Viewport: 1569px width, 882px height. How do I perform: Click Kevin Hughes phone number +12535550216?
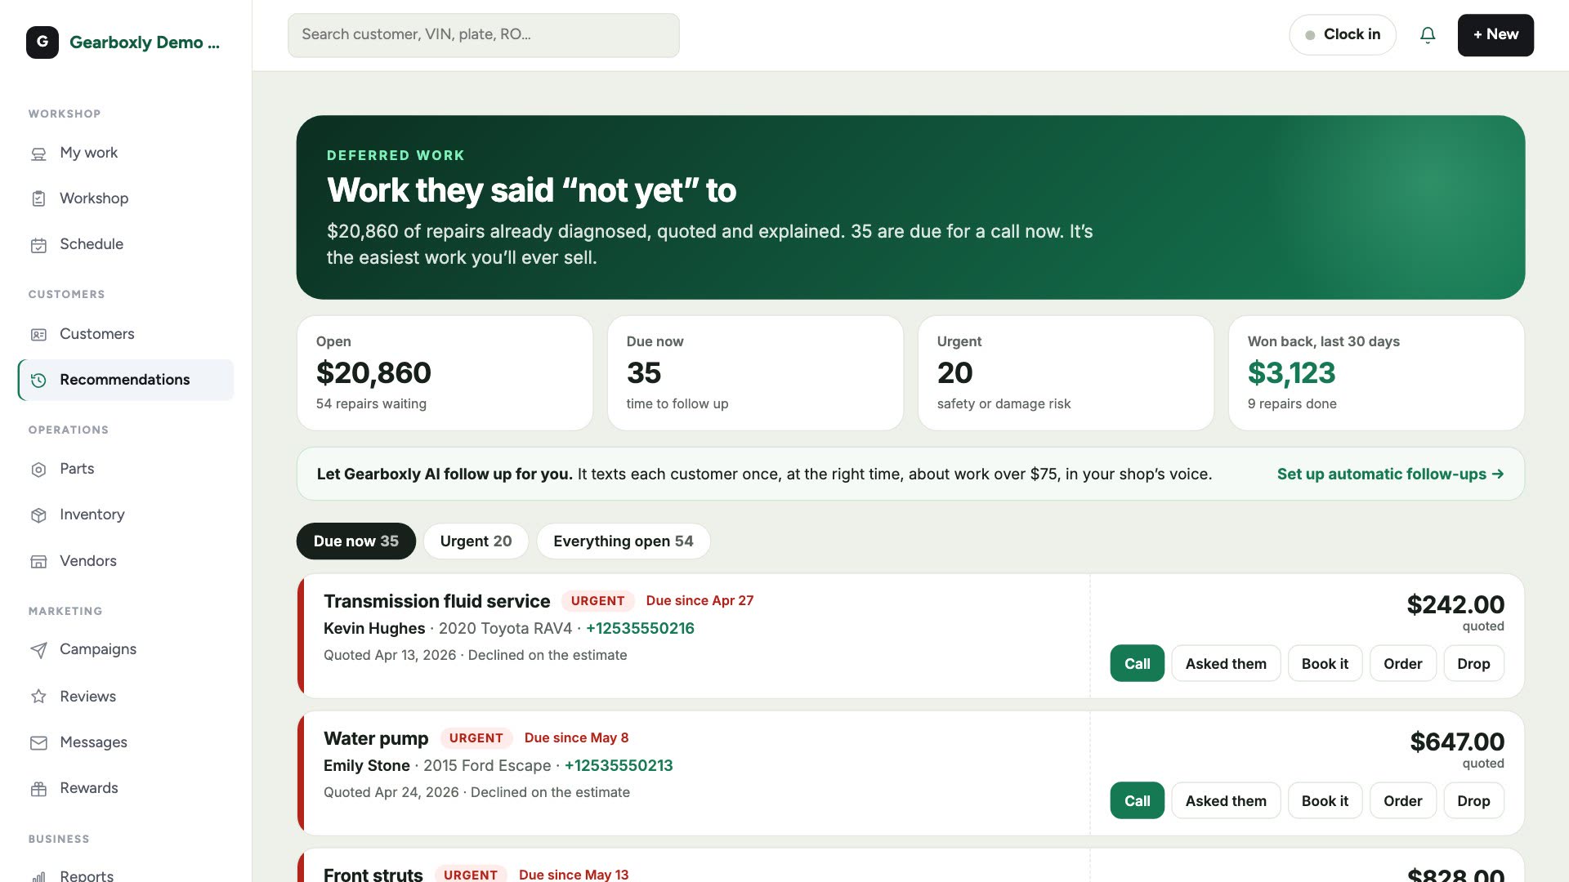tap(640, 628)
